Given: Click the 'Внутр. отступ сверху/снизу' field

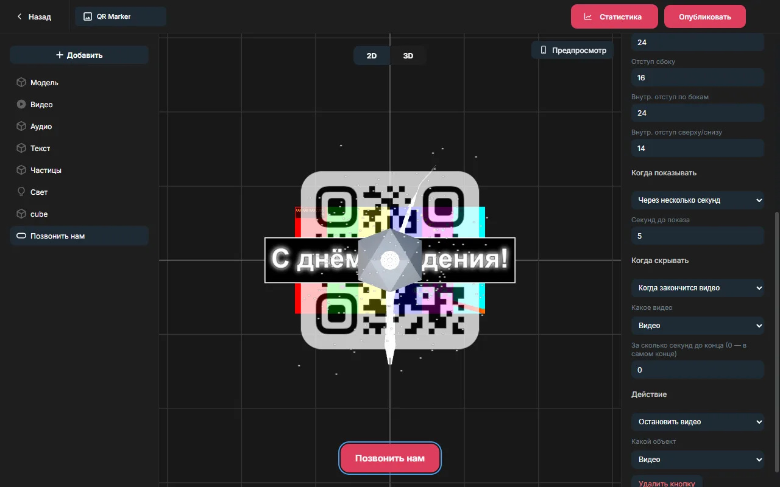Looking at the screenshot, I should point(698,148).
